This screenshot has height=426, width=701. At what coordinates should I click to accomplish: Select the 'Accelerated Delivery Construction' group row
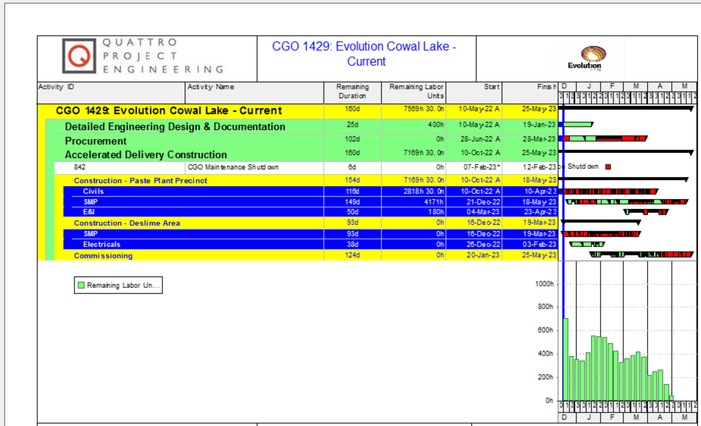pos(302,155)
